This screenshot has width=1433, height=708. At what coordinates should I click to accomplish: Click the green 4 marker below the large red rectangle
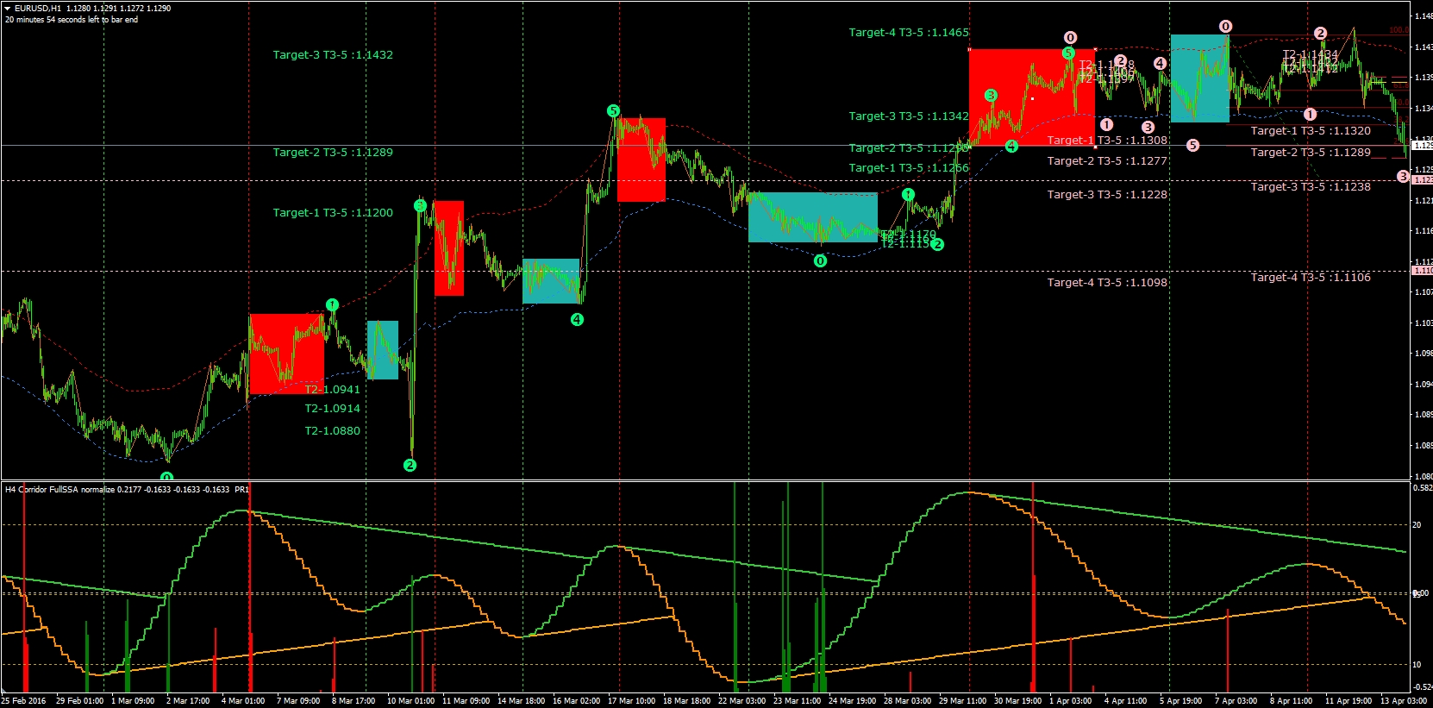[1011, 147]
